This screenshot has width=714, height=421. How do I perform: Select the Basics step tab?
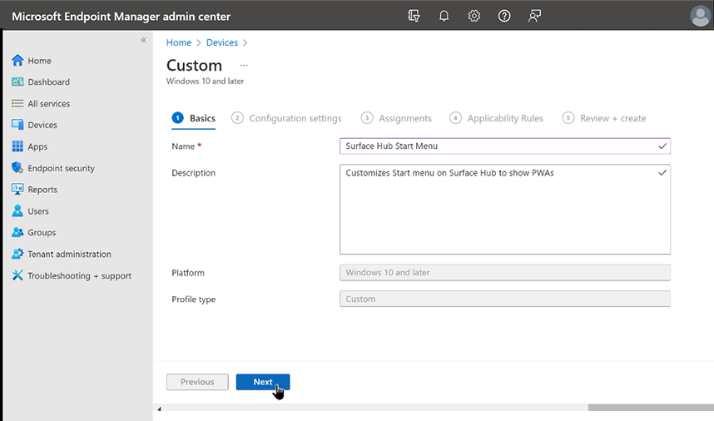[x=194, y=118]
